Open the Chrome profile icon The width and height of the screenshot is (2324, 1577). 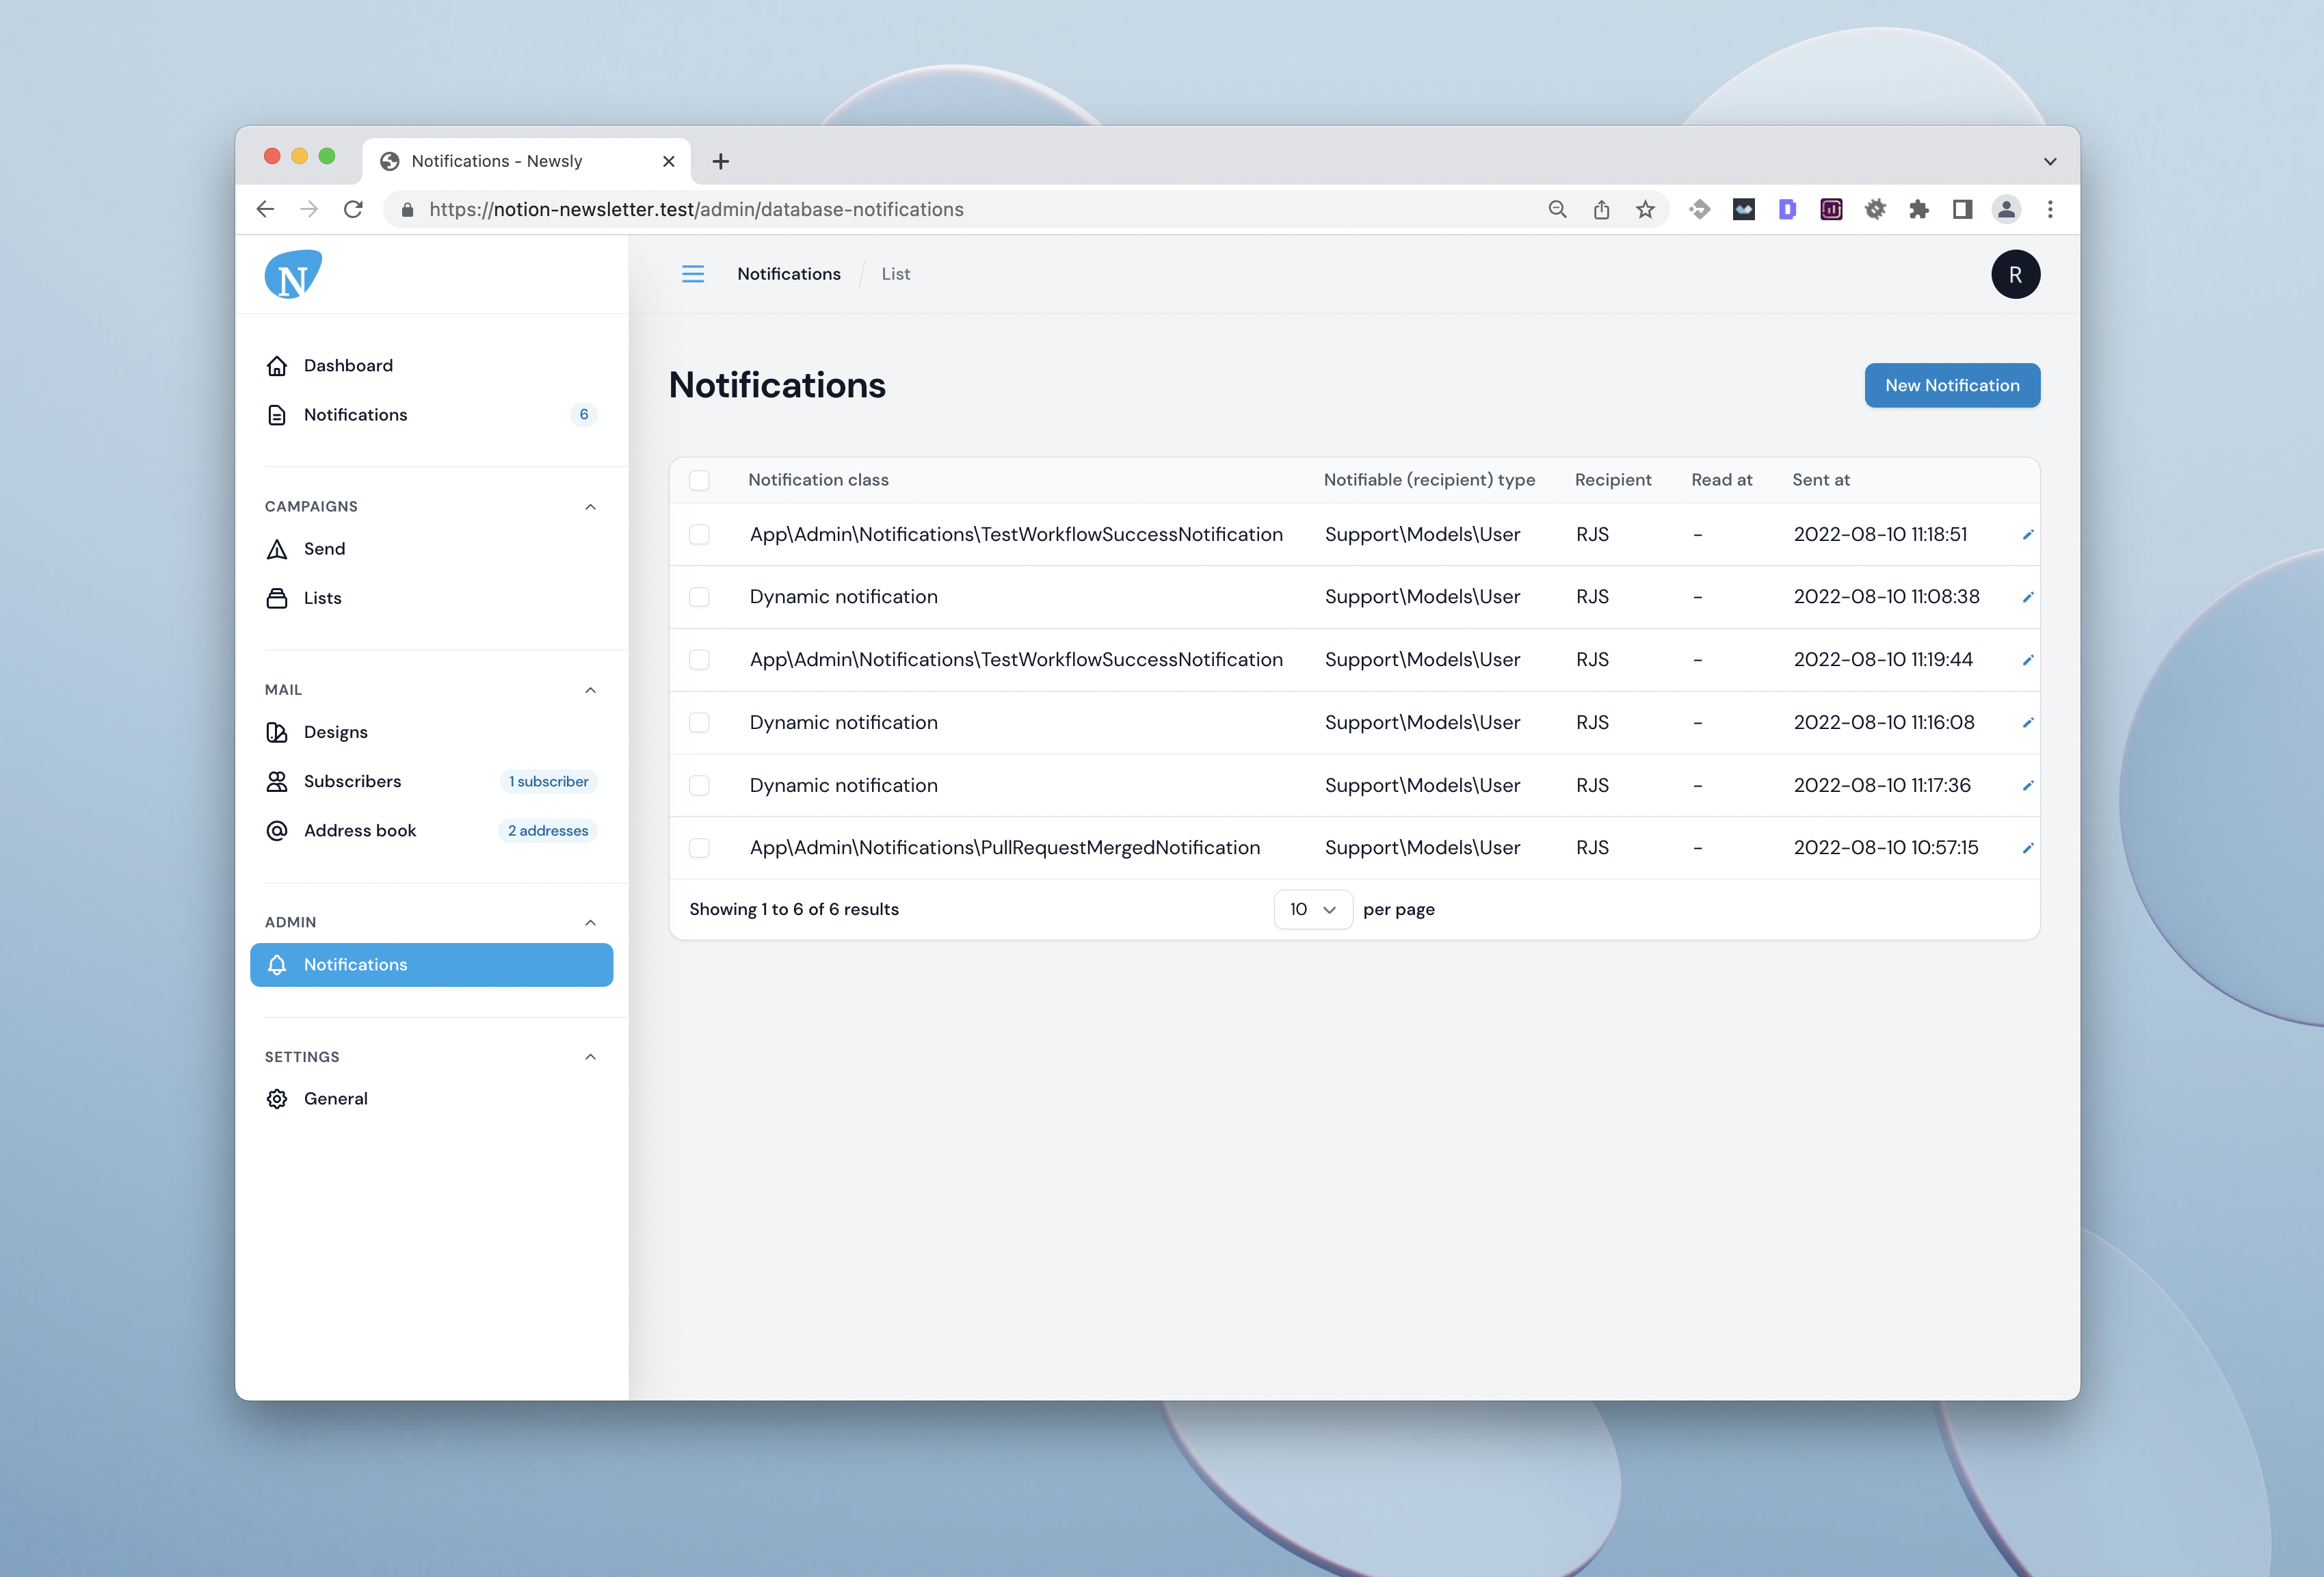(x=2006, y=209)
